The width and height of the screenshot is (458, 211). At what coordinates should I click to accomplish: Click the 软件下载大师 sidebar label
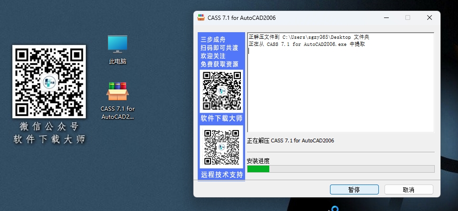221,119
